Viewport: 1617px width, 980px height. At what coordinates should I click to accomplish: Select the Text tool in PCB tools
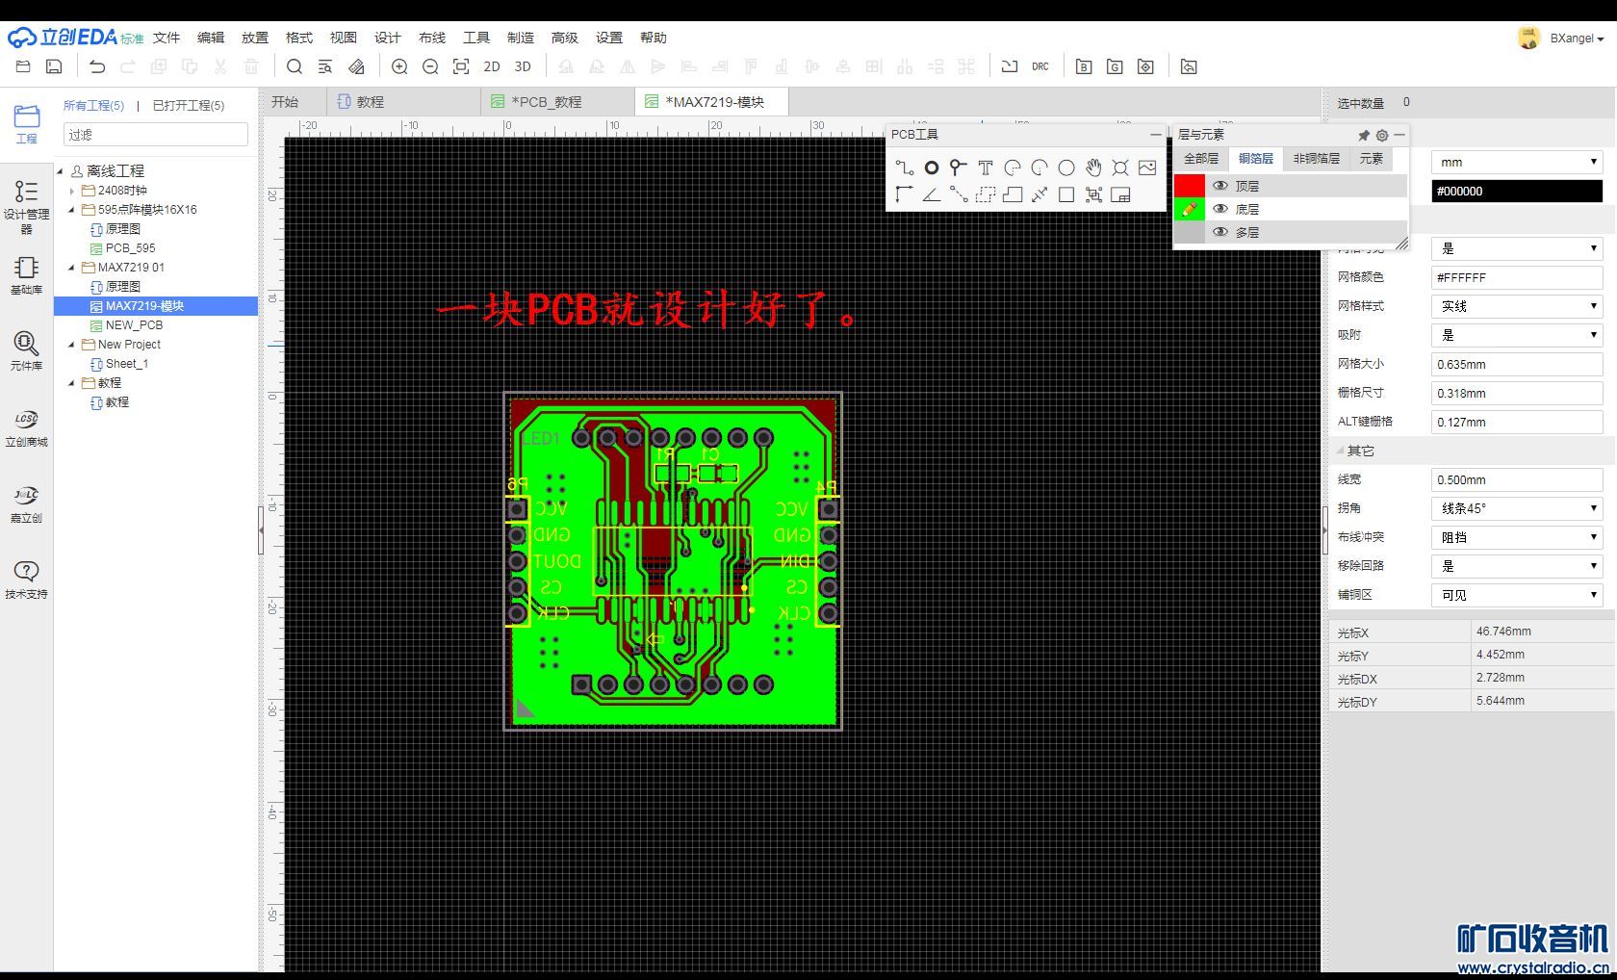point(986,168)
